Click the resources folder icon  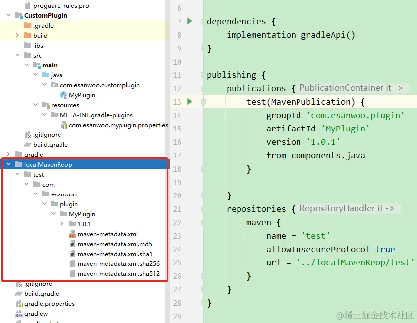(46, 105)
